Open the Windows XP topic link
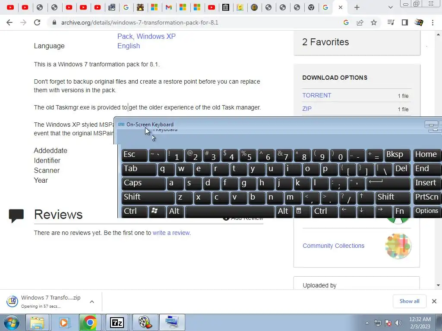 point(156,36)
